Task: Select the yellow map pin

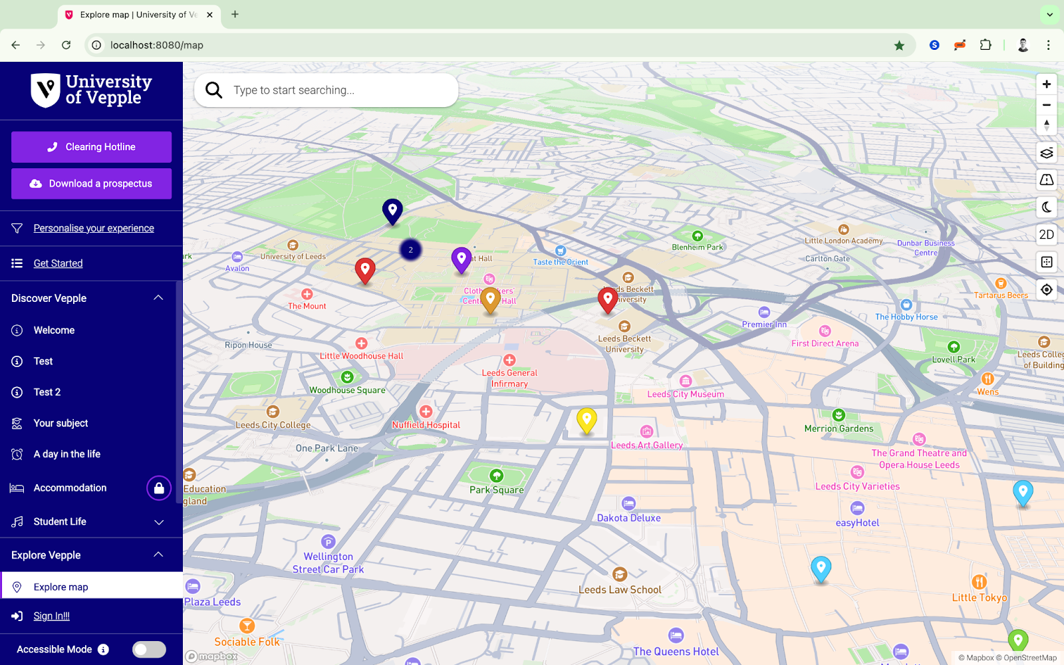Action: [587, 420]
